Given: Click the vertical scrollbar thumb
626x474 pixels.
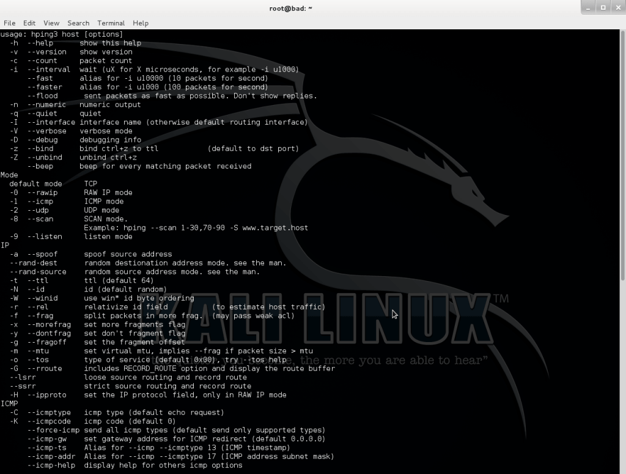Looking at the screenshot, I should click(x=622, y=156).
